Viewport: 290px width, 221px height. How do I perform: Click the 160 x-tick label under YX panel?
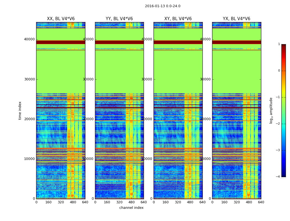[224, 202]
